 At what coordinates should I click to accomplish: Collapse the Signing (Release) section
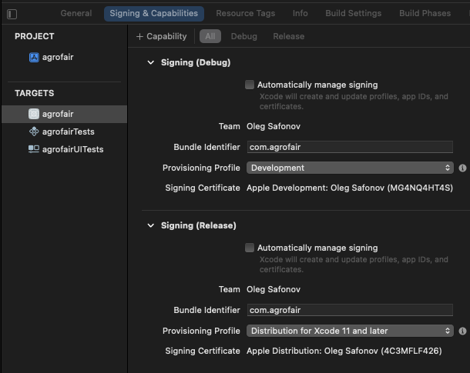pyautogui.click(x=151, y=225)
